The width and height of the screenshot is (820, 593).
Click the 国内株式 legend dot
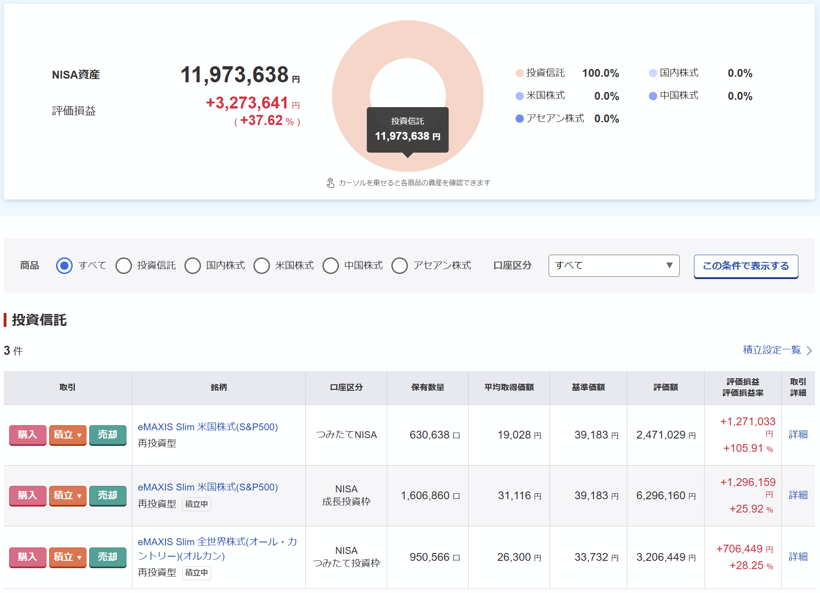(x=653, y=73)
